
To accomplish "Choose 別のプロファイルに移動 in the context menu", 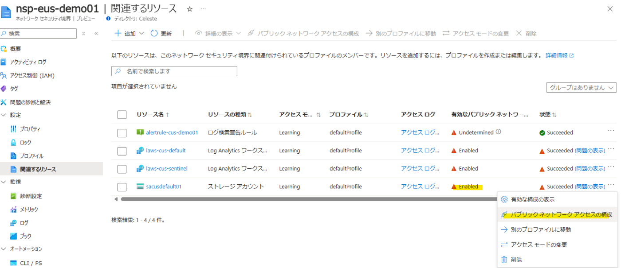I will [557, 230].
